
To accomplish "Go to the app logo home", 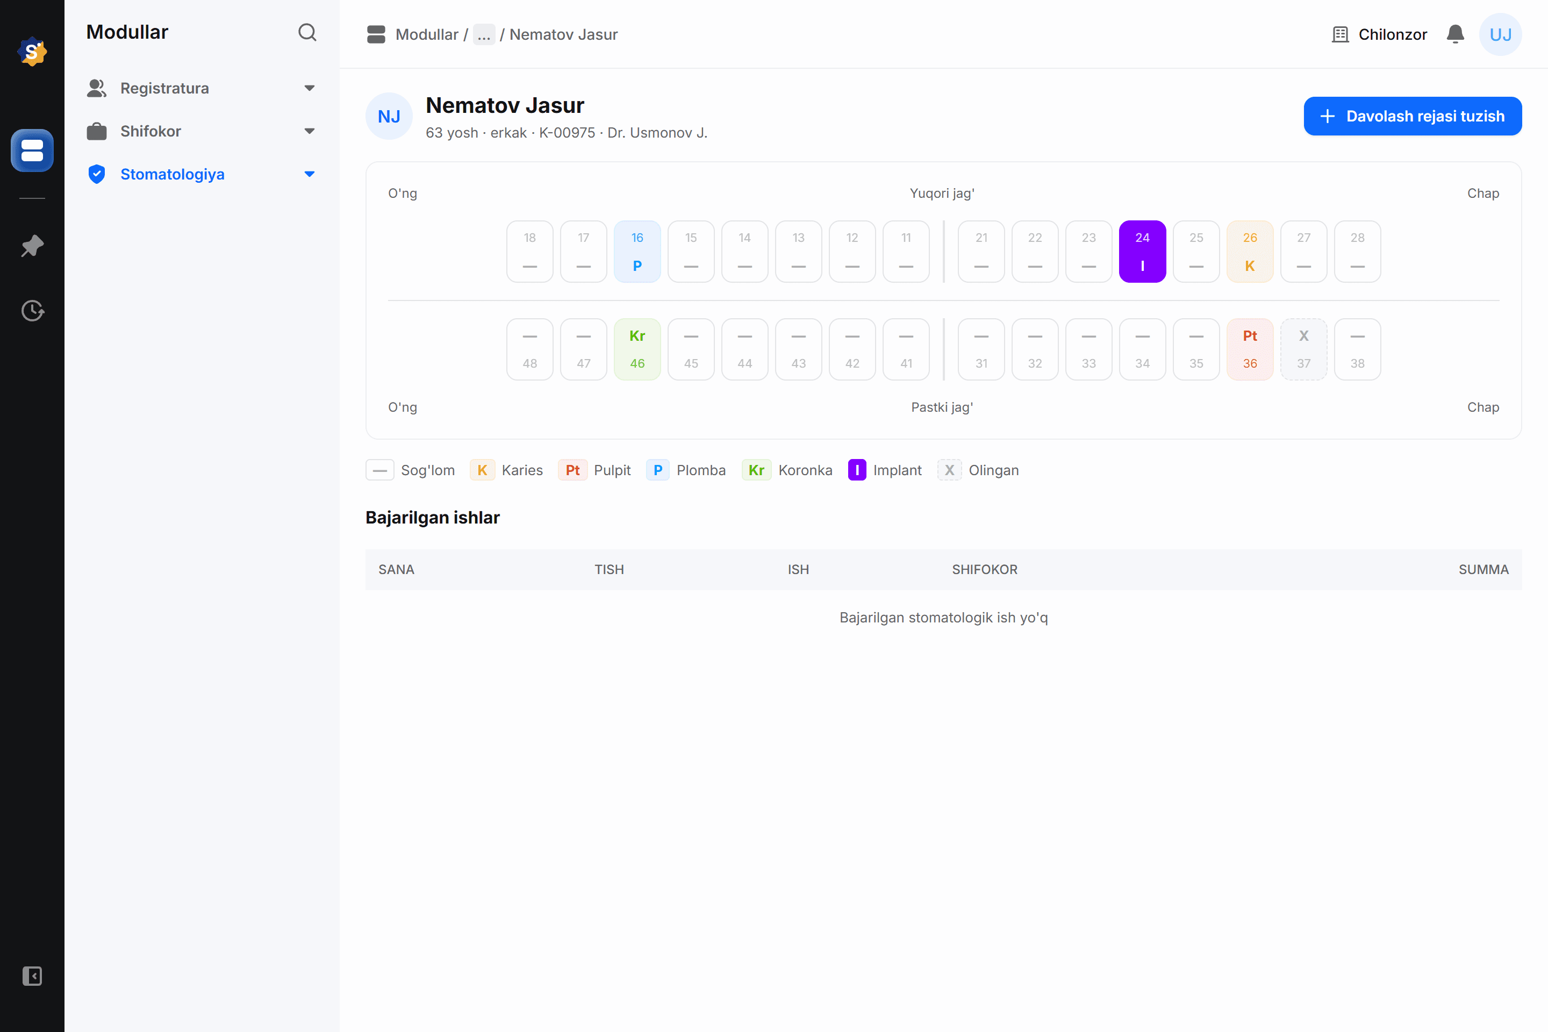I will click(32, 52).
